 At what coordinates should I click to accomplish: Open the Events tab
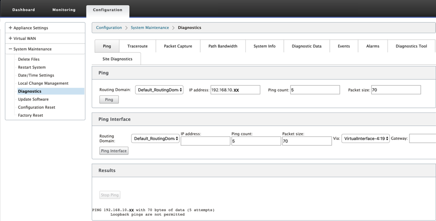click(344, 46)
